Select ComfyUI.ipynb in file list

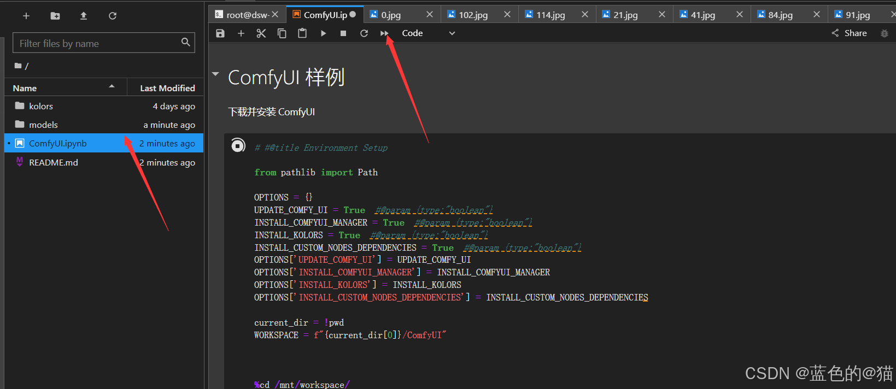104,143
